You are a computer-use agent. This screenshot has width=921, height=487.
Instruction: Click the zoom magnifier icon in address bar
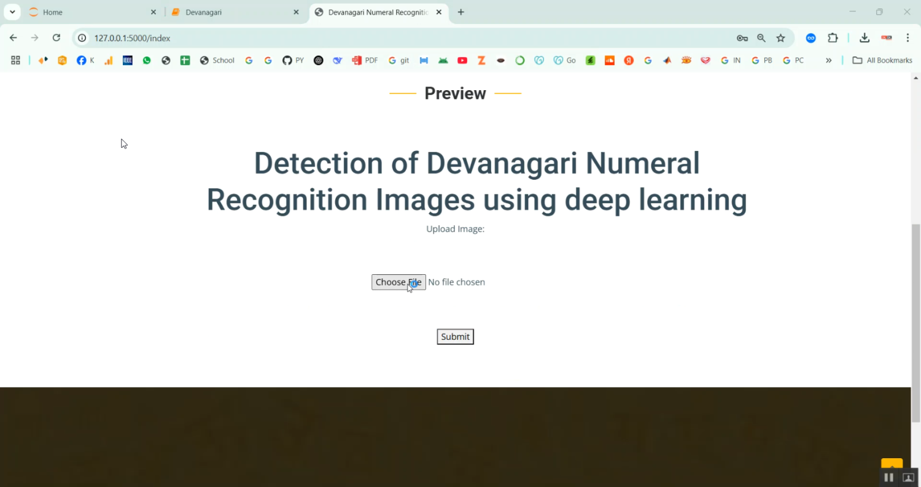pyautogui.click(x=761, y=38)
